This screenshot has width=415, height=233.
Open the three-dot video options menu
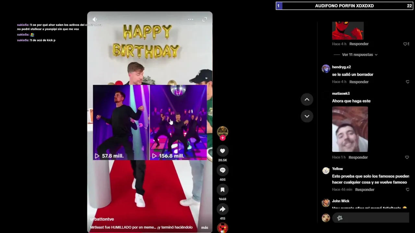point(191,19)
